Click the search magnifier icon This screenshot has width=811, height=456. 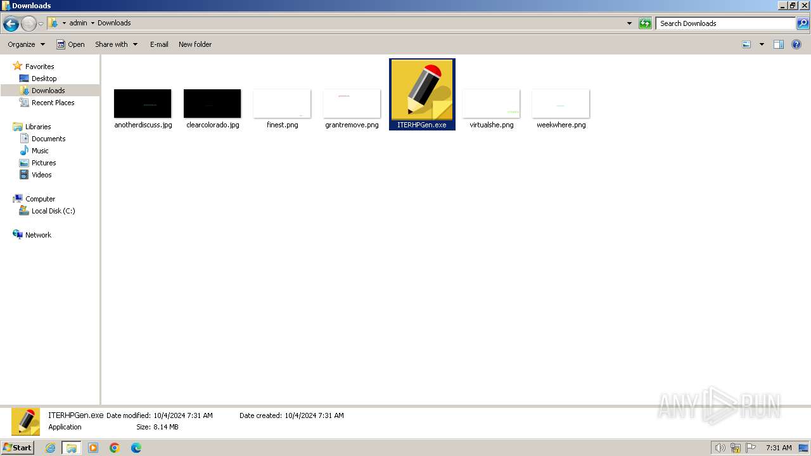point(803,23)
